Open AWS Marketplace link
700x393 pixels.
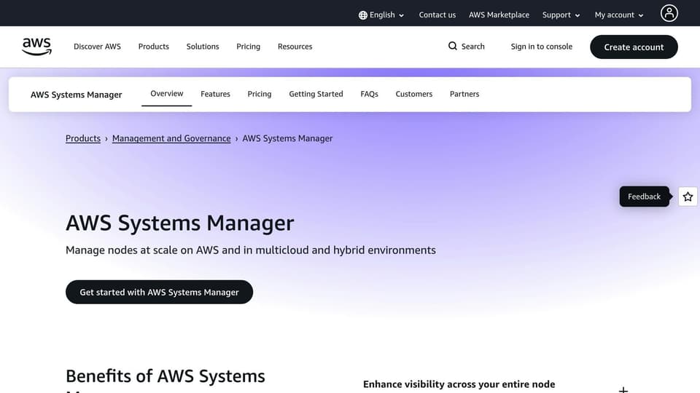pyautogui.click(x=499, y=15)
